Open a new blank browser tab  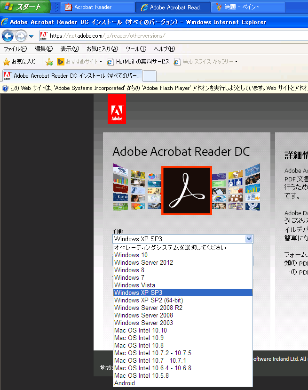pos(150,76)
